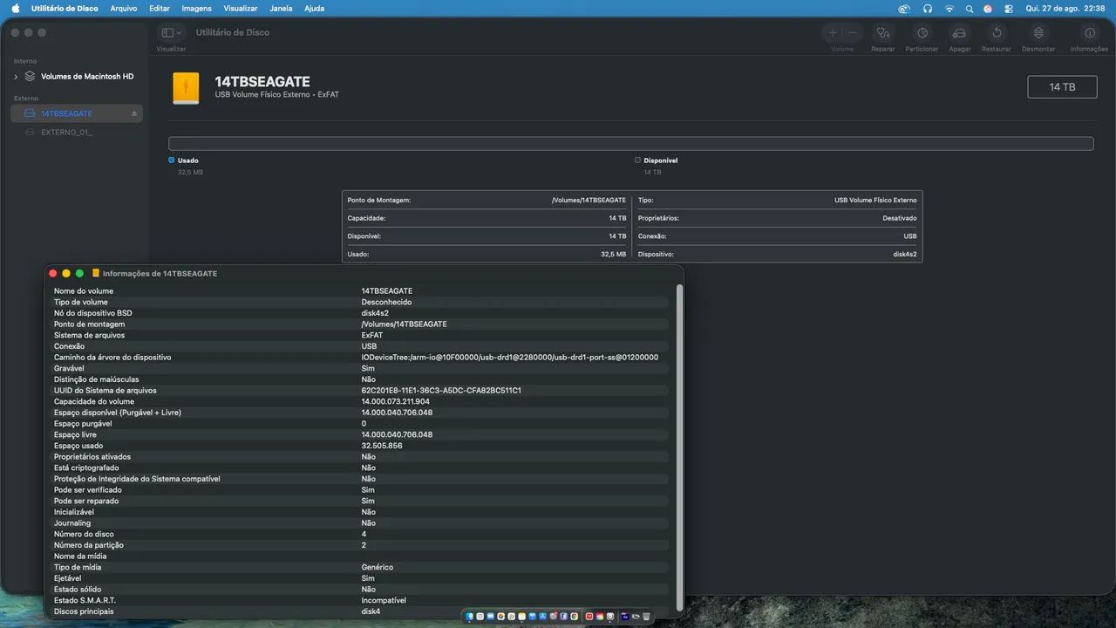This screenshot has height=628, width=1116.
Task: Click the Restaurar circular arrow icon
Action: [997, 33]
